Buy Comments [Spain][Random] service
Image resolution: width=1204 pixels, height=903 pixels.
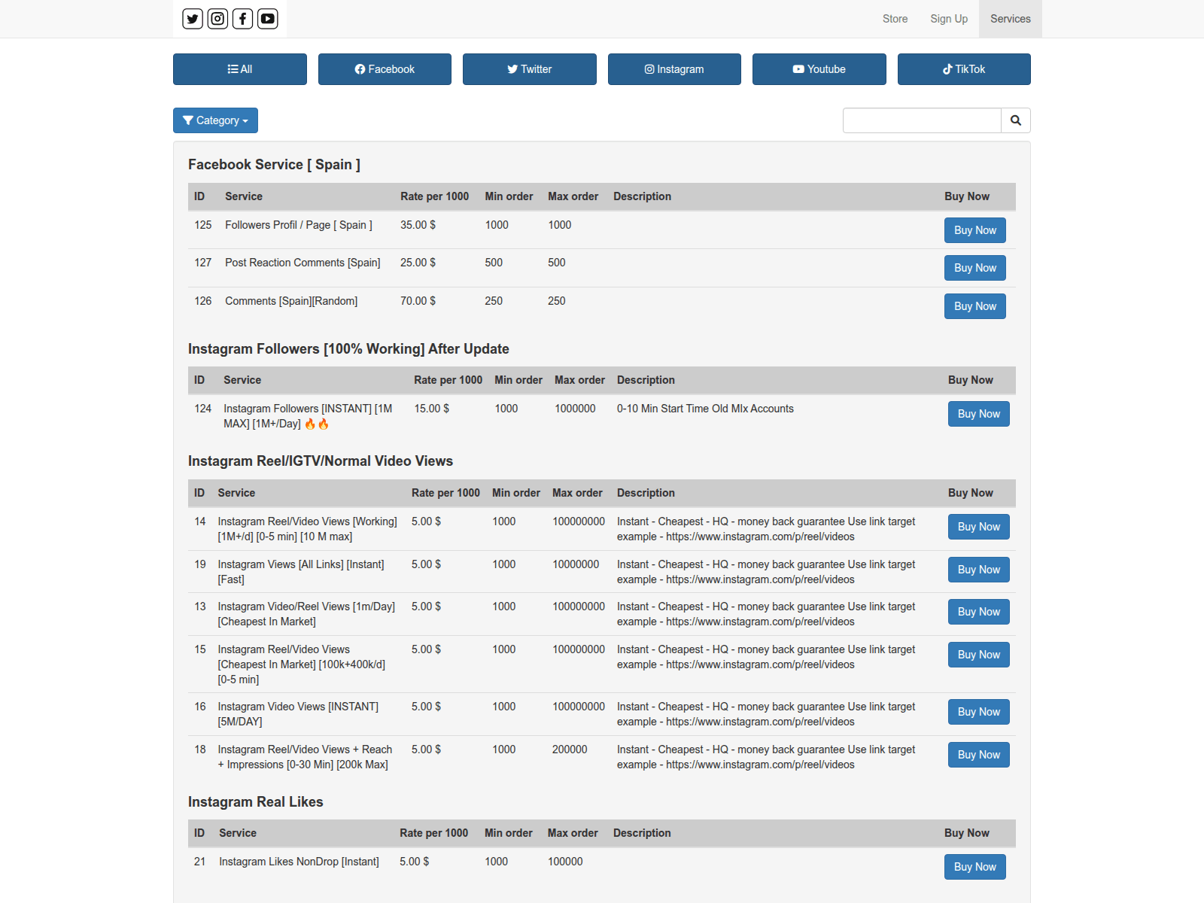point(975,306)
